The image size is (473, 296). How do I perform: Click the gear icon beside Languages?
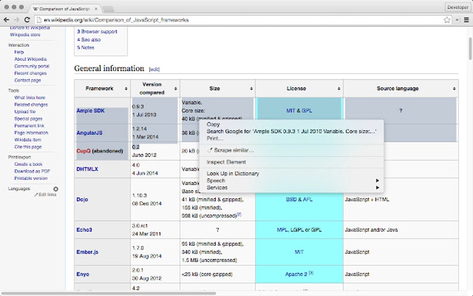pyautogui.click(x=56, y=189)
